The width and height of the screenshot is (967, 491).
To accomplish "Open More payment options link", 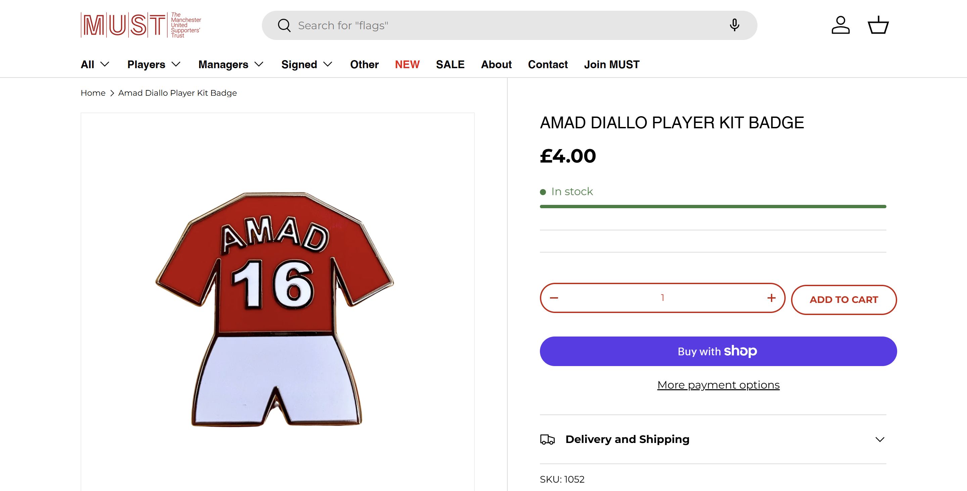I will point(718,385).
